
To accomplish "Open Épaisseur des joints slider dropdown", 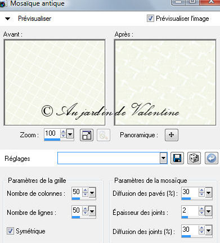I will (x=209, y=211).
